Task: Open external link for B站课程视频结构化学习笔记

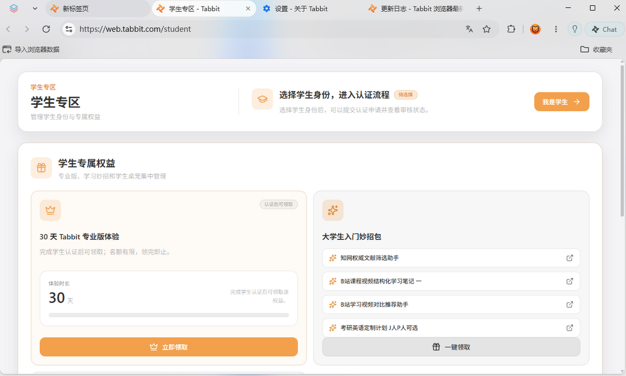Action: point(570,281)
